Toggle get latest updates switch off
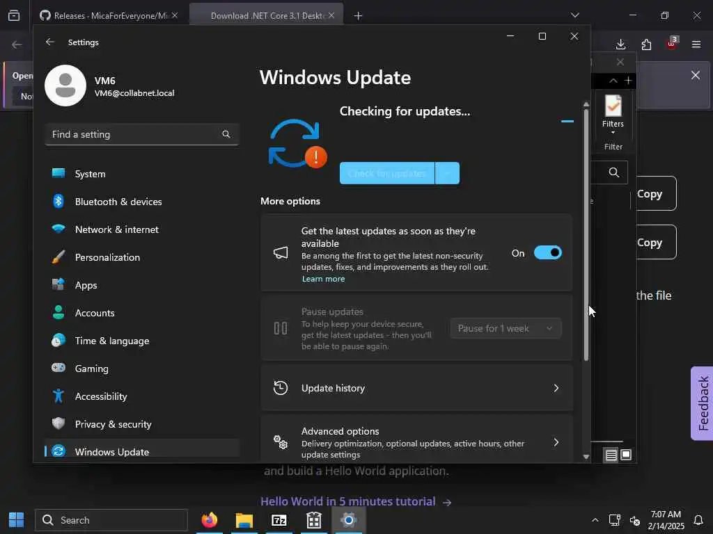Screen dimensions: 713x534 pyautogui.click(x=548, y=252)
